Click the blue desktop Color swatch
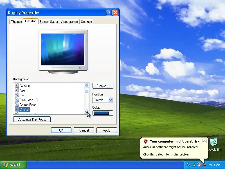The width and height of the screenshot is (225, 169). 101,113
